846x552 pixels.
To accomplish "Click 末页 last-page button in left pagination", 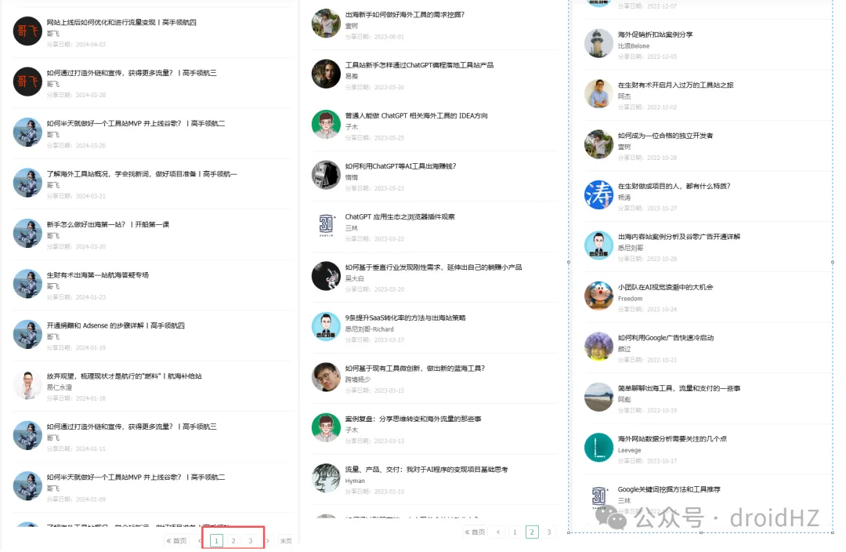I will [x=286, y=541].
